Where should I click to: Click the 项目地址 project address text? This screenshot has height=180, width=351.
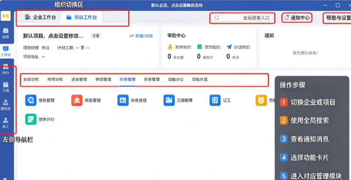[34, 57]
